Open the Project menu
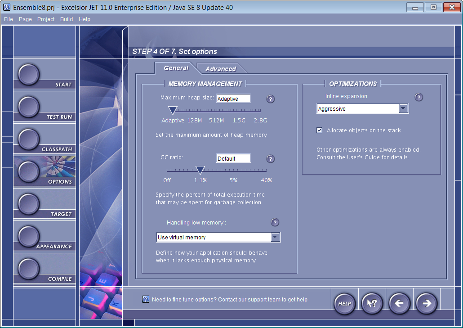463x328 pixels. point(46,19)
